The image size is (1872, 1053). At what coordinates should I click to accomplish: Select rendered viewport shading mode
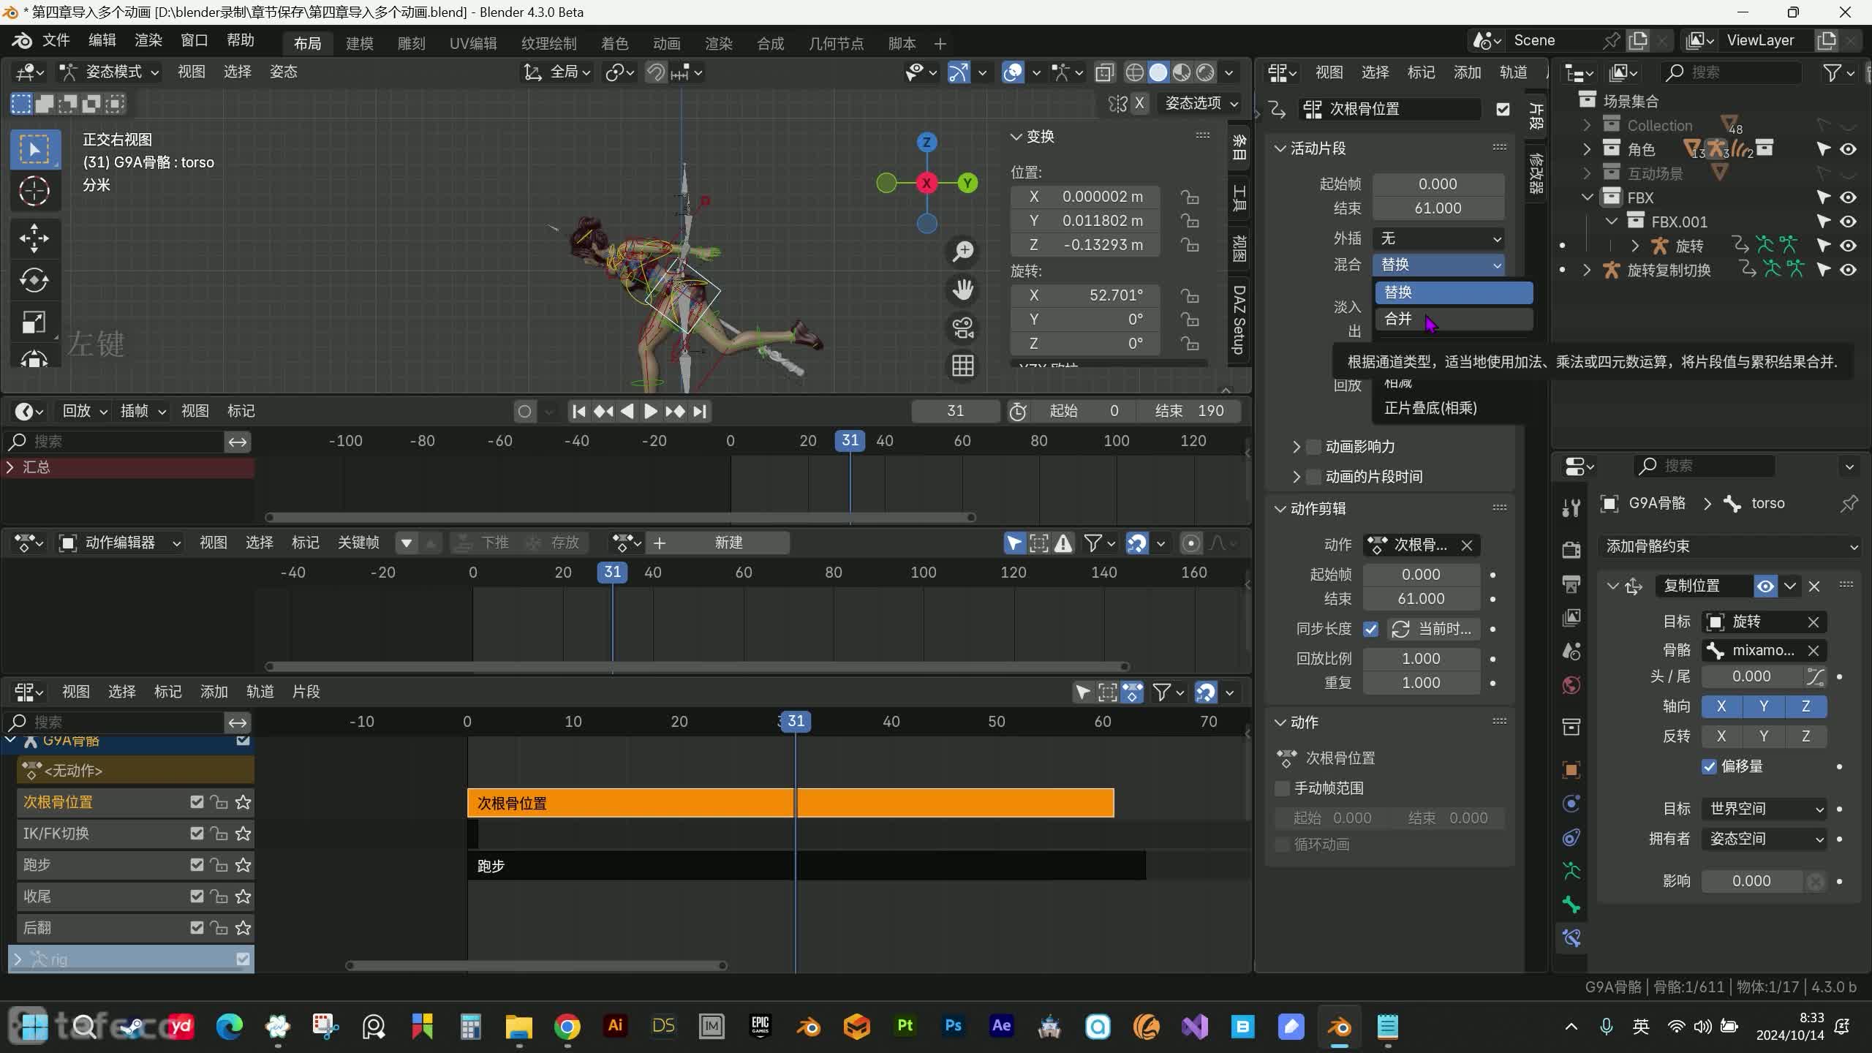tap(1205, 72)
